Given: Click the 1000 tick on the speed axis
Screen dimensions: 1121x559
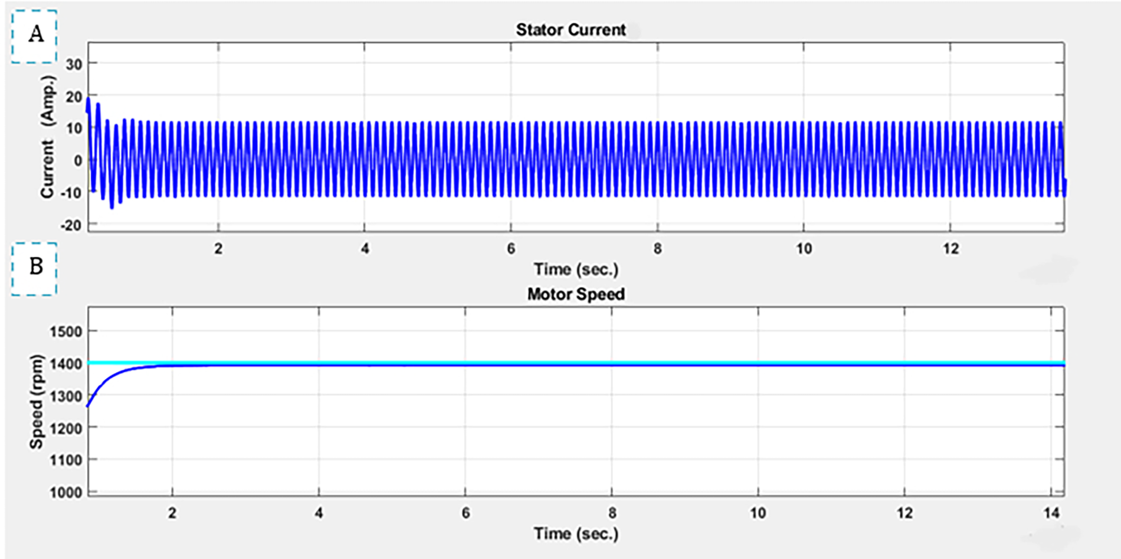Looking at the screenshot, I should point(65,492).
